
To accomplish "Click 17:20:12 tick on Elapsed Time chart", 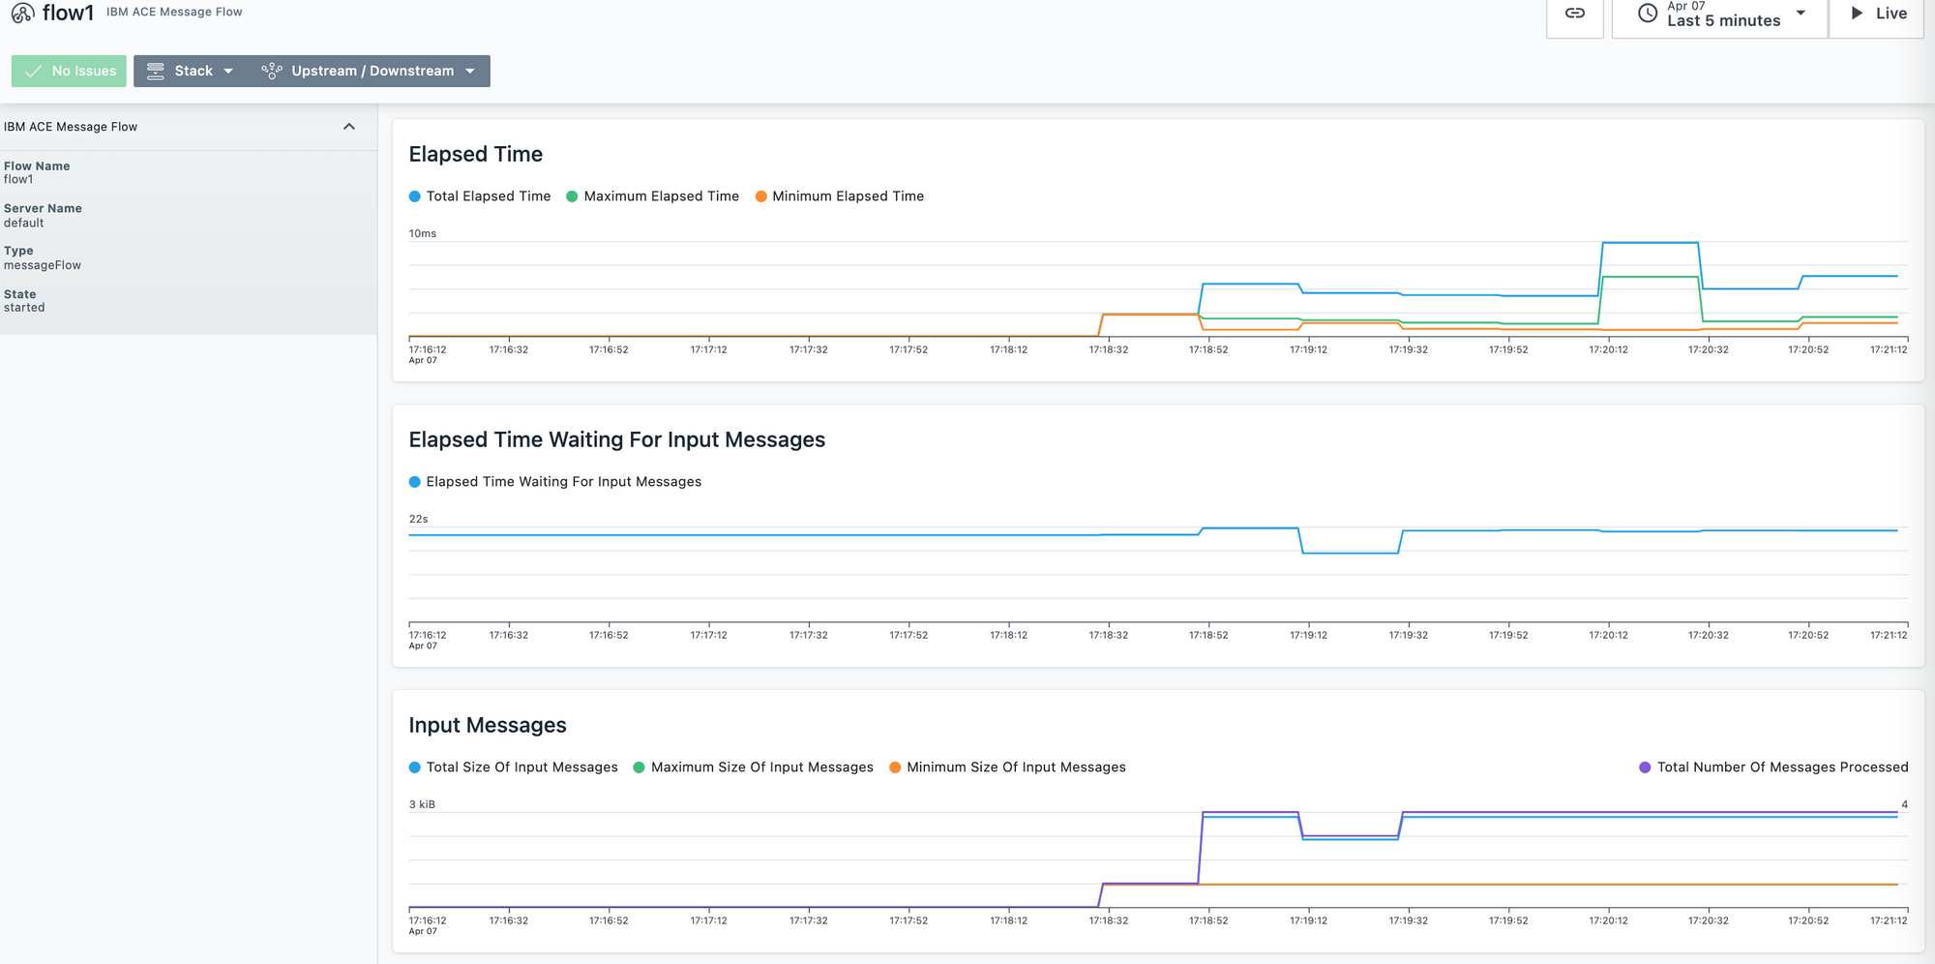I will tap(1608, 350).
